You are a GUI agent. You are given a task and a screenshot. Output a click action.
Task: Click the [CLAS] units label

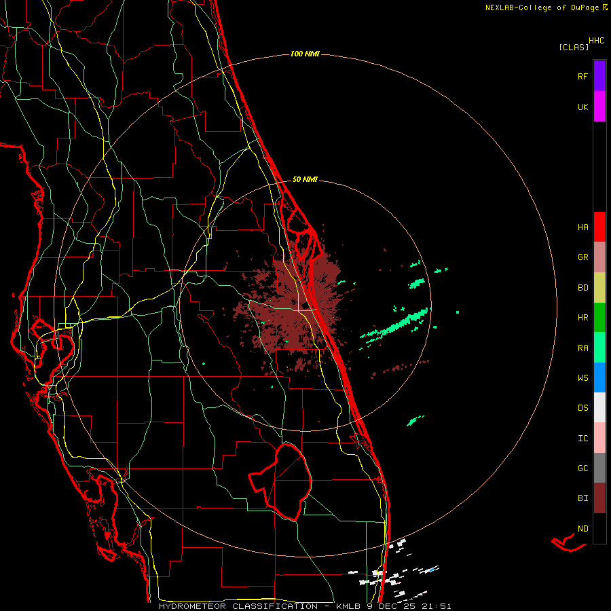(574, 48)
